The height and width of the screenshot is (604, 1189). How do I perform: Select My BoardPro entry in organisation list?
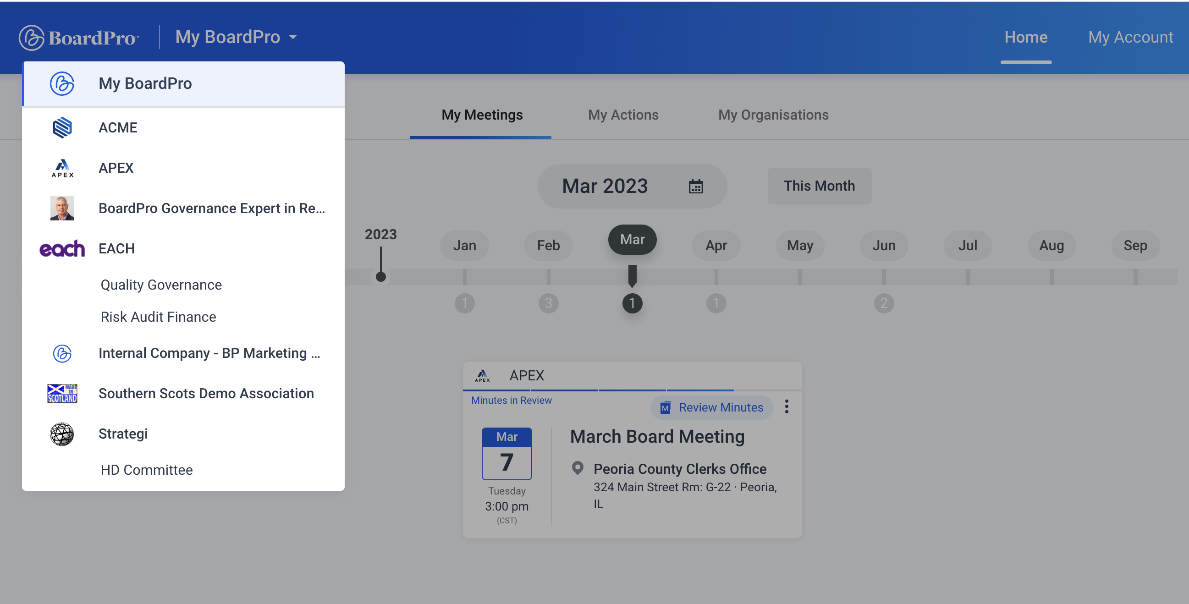[x=183, y=84]
